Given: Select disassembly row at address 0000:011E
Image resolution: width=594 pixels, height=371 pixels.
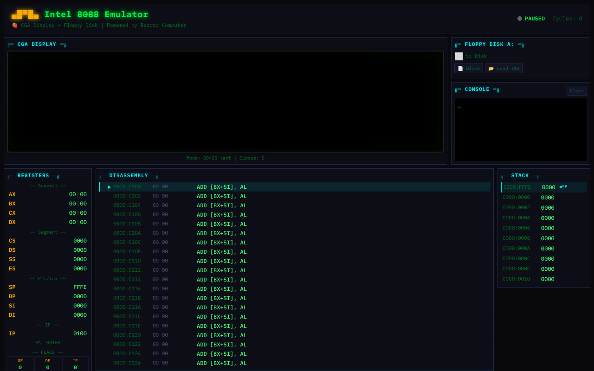Looking at the screenshot, I should (x=295, y=326).
